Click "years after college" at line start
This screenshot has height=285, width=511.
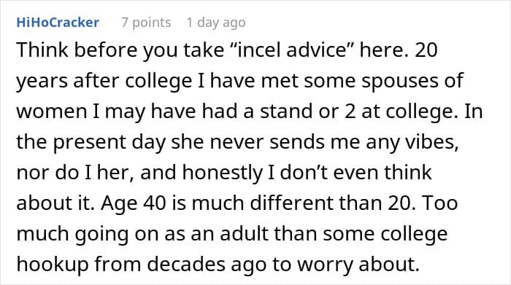pyautogui.click(x=104, y=82)
